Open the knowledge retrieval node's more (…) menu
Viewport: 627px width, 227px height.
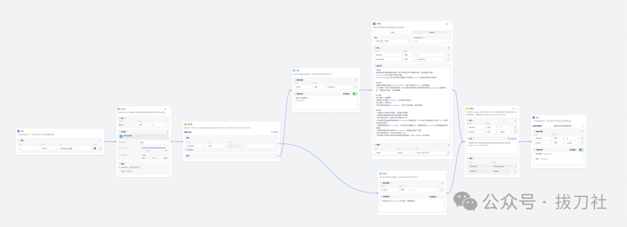tap(168, 108)
